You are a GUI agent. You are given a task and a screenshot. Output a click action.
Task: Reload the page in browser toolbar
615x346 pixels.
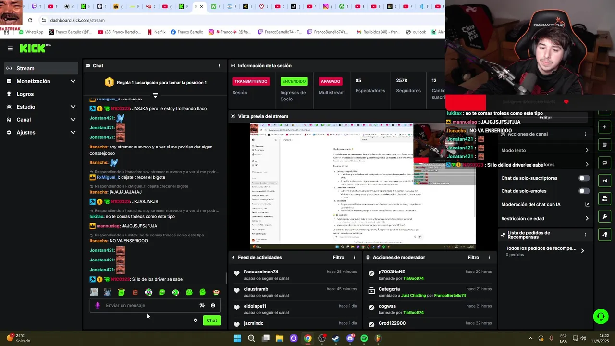pyautogui.click(x=30, y=20)
